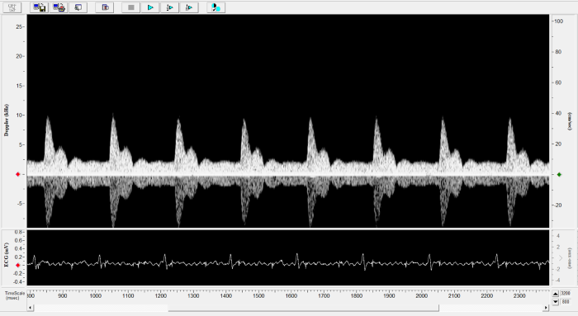Click the red ECG baseline diamond marker
Screen dimensions: 578x316
17,265
